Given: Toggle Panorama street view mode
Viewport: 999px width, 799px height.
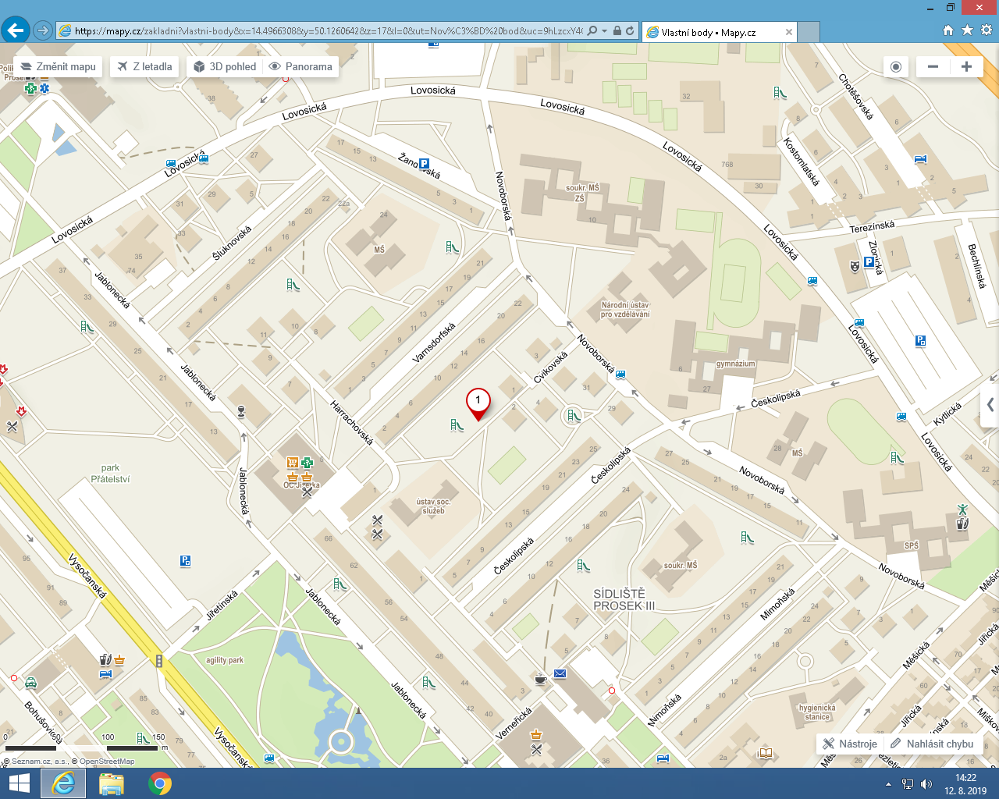Looking at the screenshot, I should point(300,66).
